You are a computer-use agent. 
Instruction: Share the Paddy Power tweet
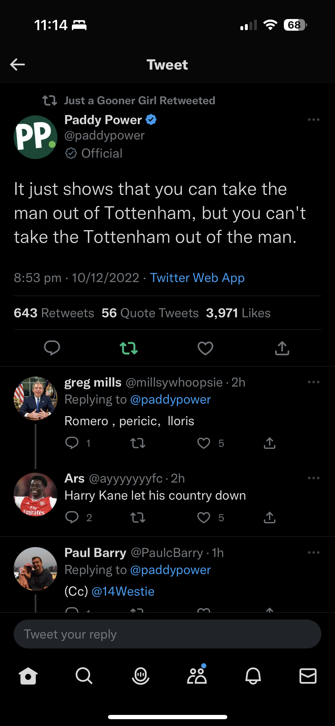[282, 348]
